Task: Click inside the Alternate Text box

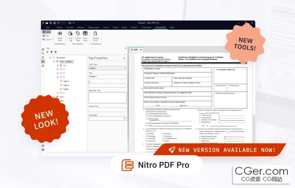Action: [107, 98]
